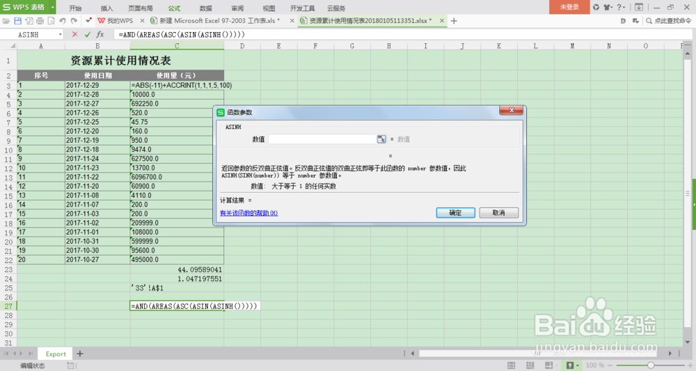Image resolution: width=696 pixels, height=371 pixels.
Task: Select column C header
Action: point(177,46)
